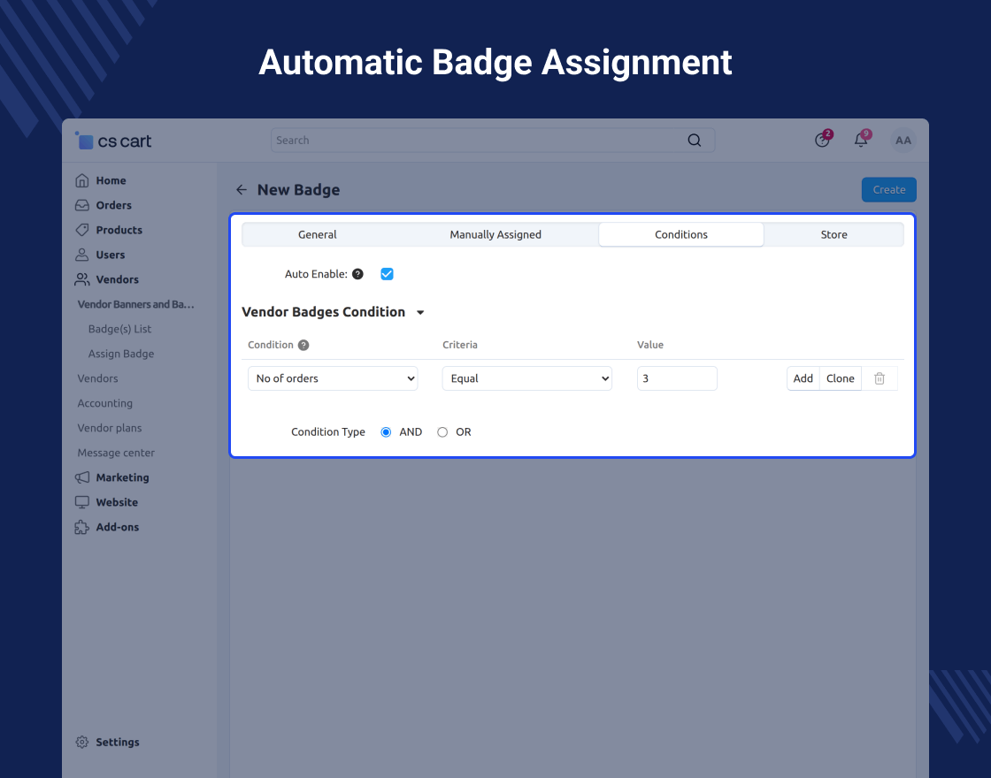The image size is (991, 778).
Task: Select the AND condition type
Action: [x=386, y=432]
